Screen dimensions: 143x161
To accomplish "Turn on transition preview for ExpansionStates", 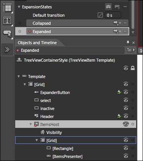I will [x=108, y=6].
